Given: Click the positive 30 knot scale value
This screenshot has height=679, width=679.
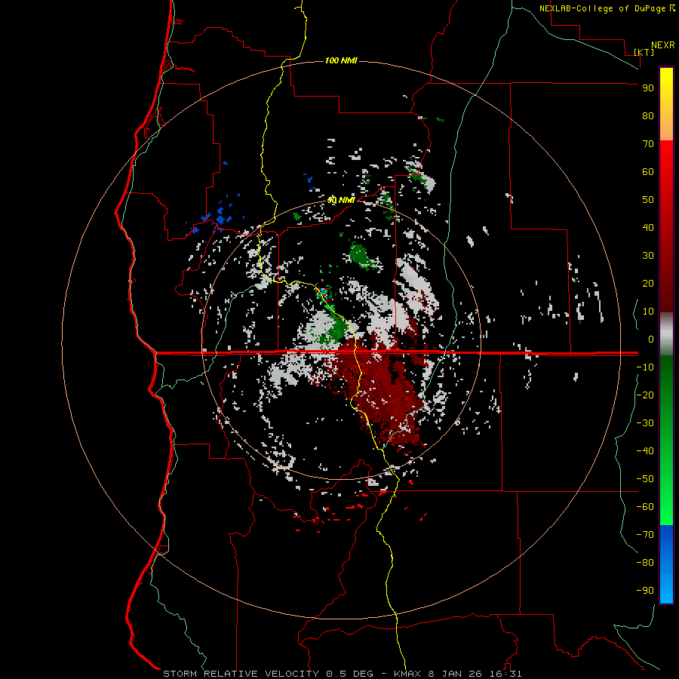Looking at the screenshot, I should tap(648, 256).
